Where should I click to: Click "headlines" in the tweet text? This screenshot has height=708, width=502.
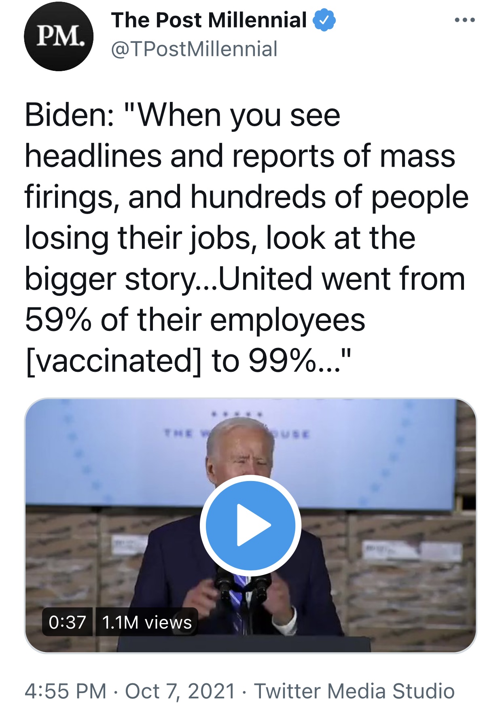coord(93,156)
